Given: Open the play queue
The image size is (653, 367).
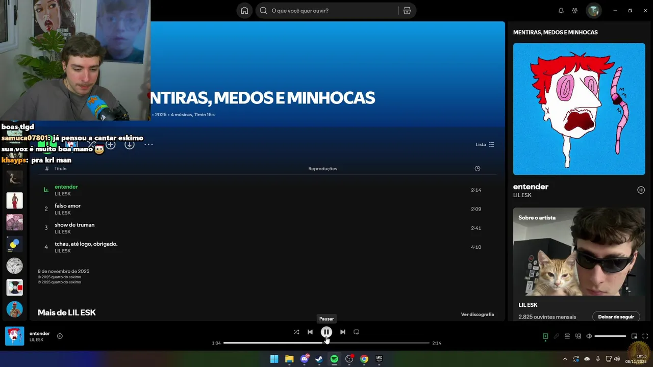Looking at the screenshot, I should click(x=567, y=336).
